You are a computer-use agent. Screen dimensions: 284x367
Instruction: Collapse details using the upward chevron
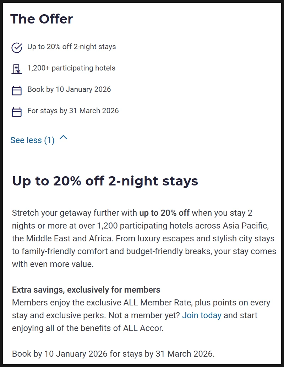(x=63, y=138)
